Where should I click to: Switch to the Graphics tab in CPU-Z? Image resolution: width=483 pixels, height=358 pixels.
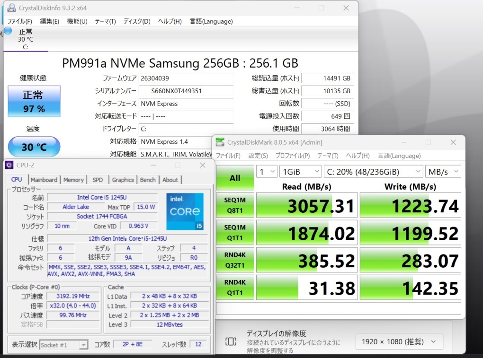[123, 180]
